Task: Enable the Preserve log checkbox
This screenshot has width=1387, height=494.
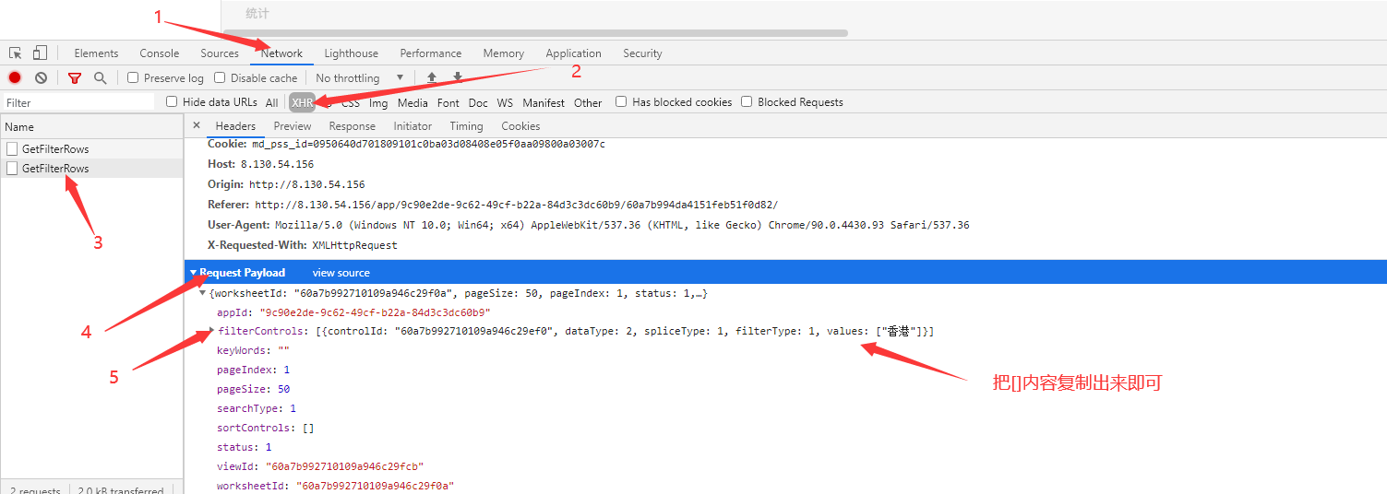Action: (x=133, y=77)
